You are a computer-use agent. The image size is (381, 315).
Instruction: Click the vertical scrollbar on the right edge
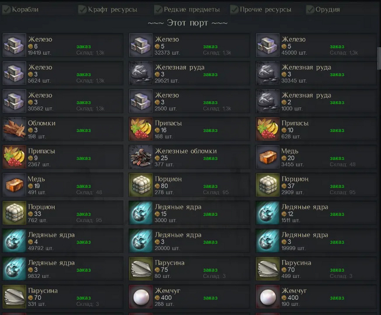tap(379, 58)
